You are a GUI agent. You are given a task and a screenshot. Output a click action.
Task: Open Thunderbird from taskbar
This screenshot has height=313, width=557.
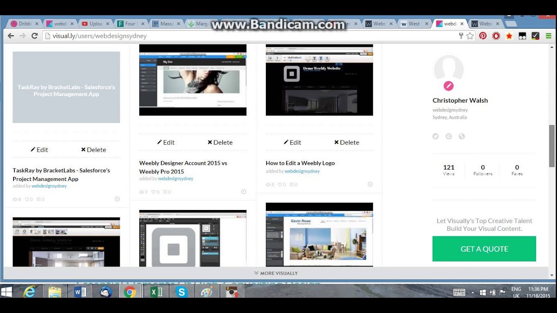click(x=106, y=292)
